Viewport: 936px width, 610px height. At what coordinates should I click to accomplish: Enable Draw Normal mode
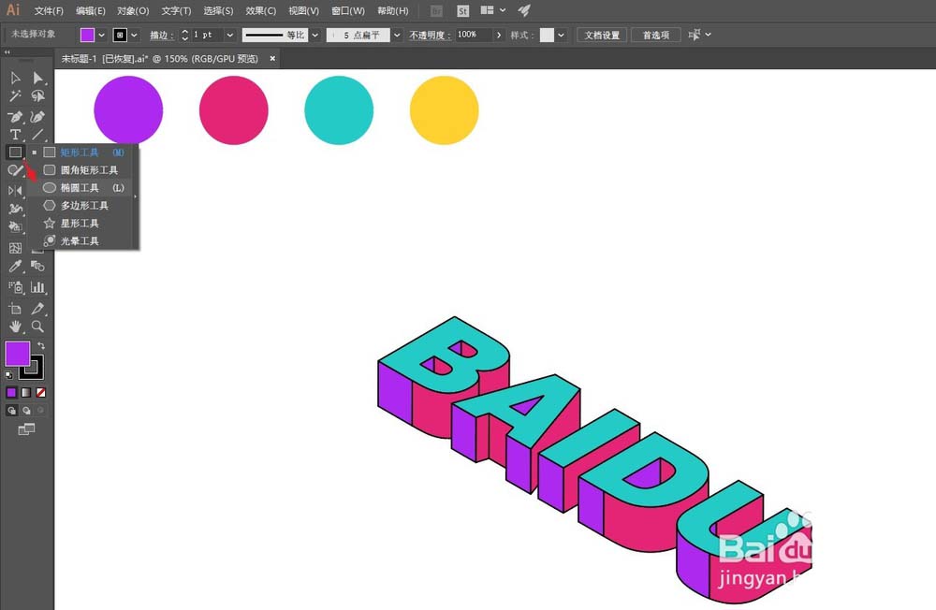pos(11,410)
